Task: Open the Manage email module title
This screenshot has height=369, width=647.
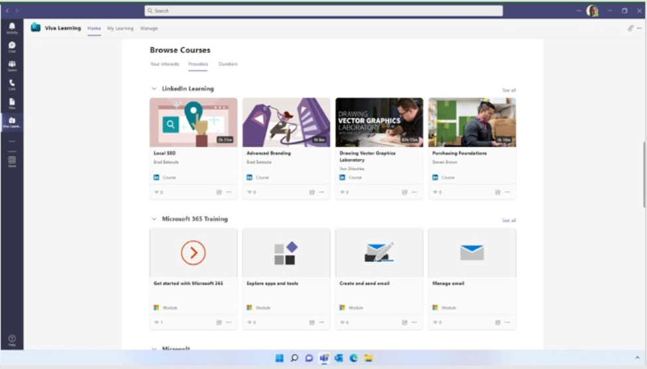Action: (x=448, y=283)
